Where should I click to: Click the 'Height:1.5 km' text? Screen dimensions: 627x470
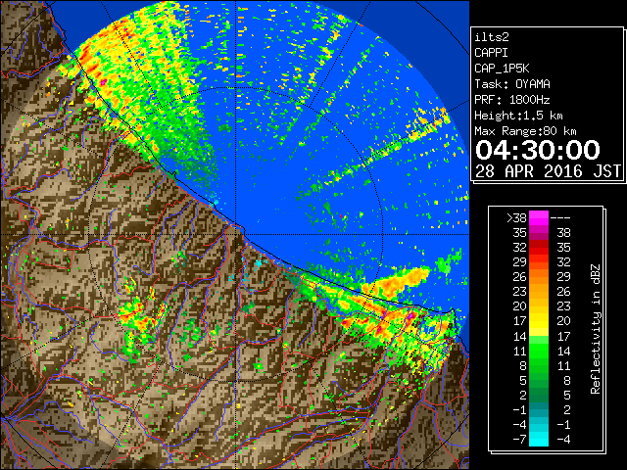(518, 116)
